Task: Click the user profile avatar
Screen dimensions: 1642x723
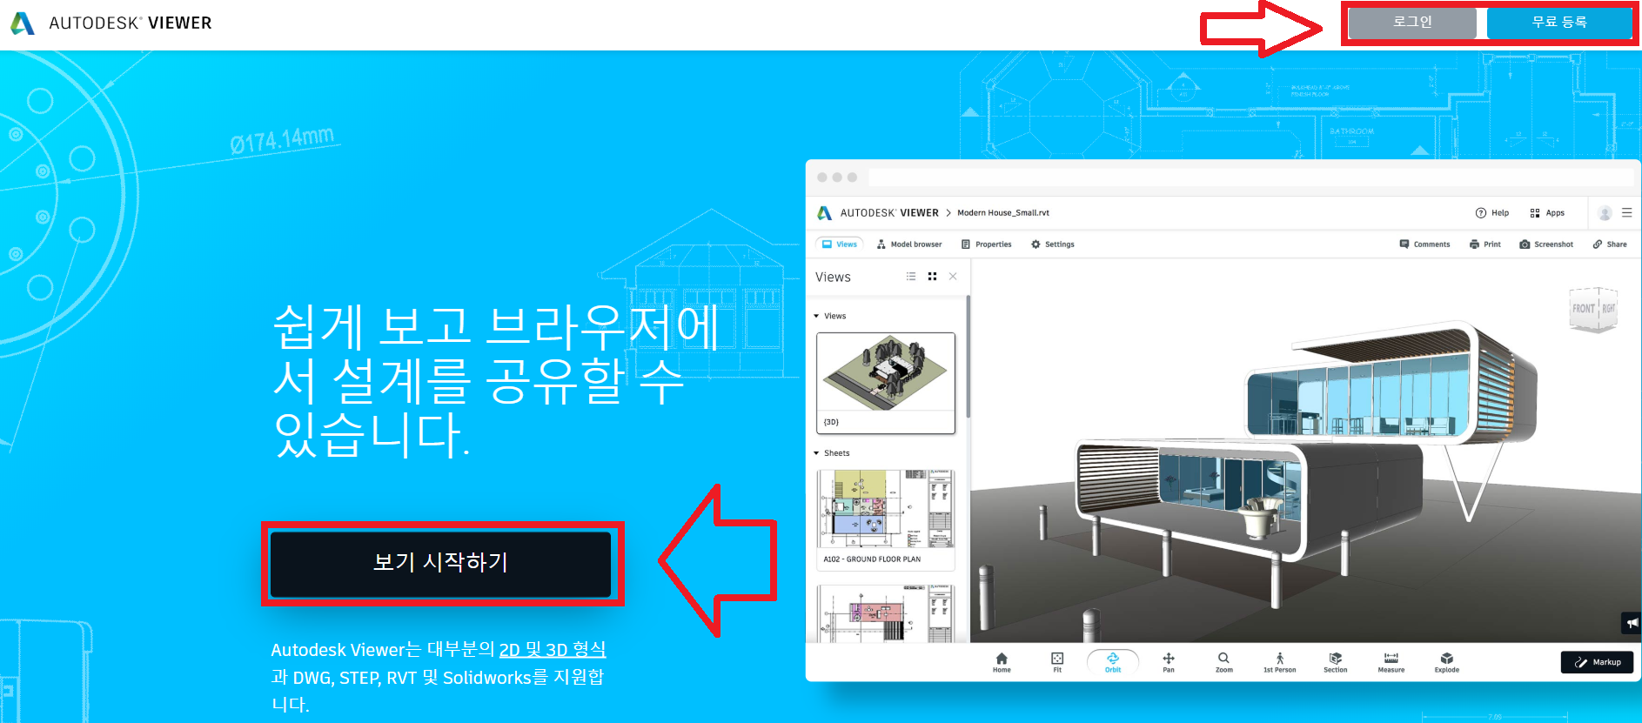Action: point(1605,213)
